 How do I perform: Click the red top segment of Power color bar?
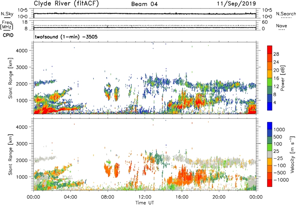click(x=270, y=50)
